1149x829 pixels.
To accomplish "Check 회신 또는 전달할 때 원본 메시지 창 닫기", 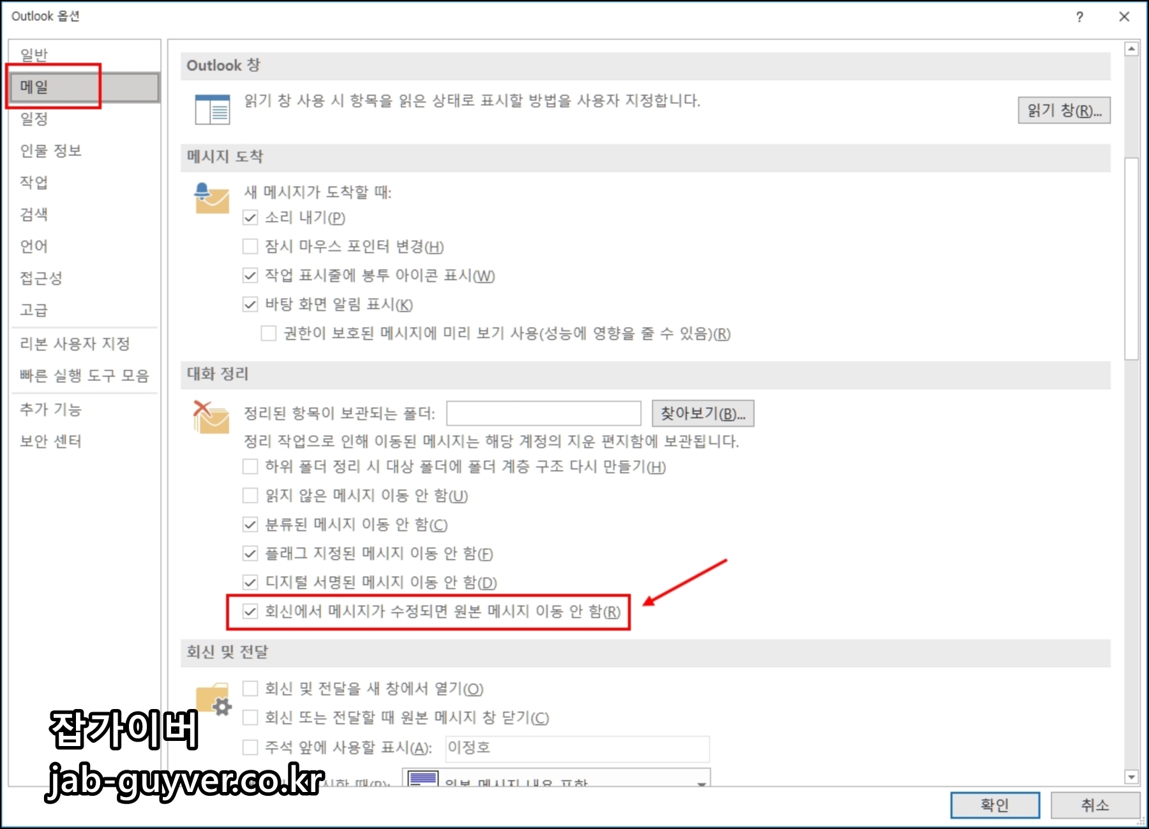I will (250, 718).
